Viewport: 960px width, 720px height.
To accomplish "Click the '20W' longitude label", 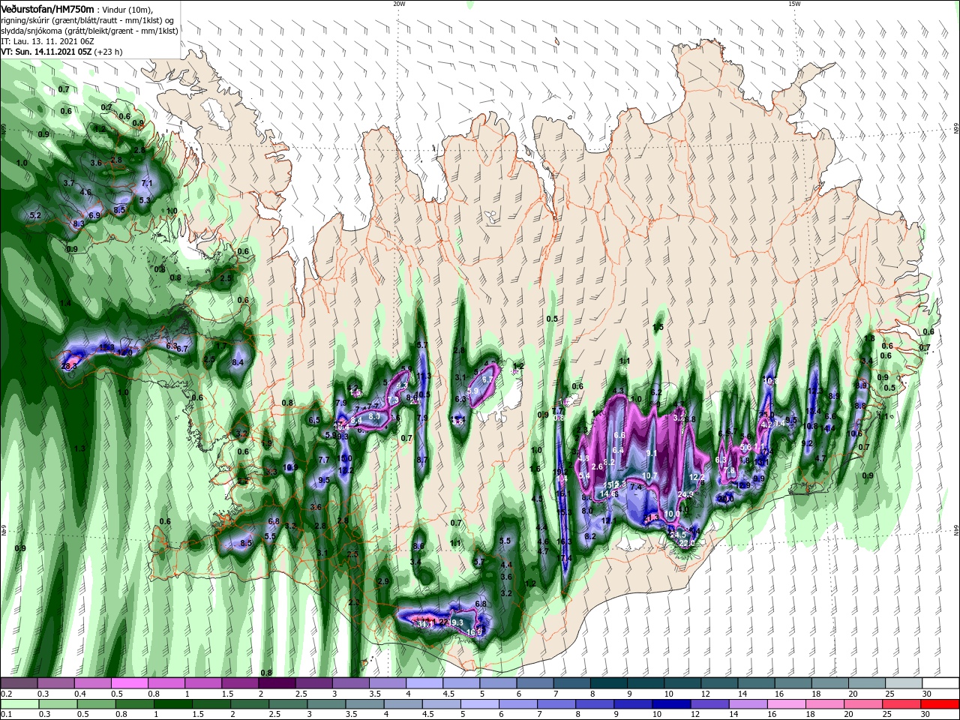I will [399, 4].
